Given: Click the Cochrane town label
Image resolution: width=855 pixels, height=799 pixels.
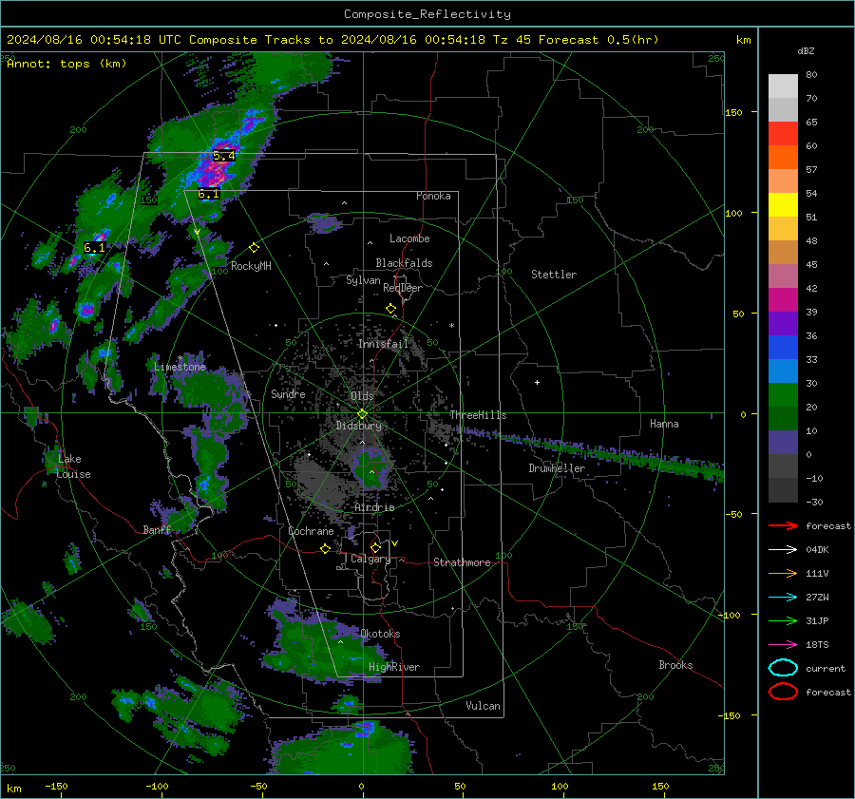Looking at the screenshot, I should pos(311,531).
